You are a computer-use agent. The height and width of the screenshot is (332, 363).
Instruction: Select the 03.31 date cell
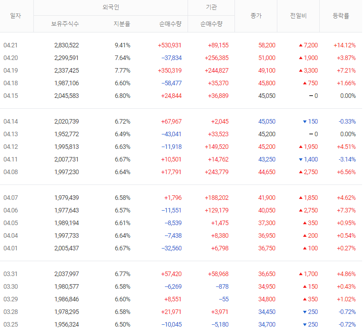pyautogui.click(x=10, y=274)
